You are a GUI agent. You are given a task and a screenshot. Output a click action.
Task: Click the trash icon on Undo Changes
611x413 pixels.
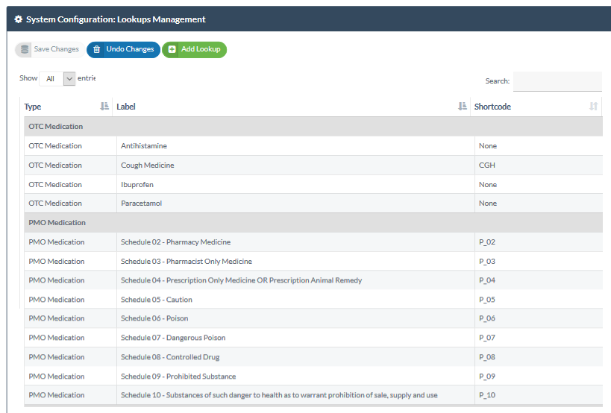[97, 49]
